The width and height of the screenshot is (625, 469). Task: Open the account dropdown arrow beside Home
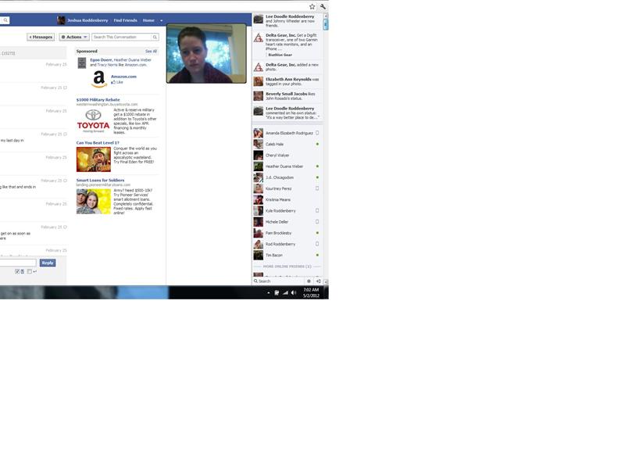click(160, 20)
